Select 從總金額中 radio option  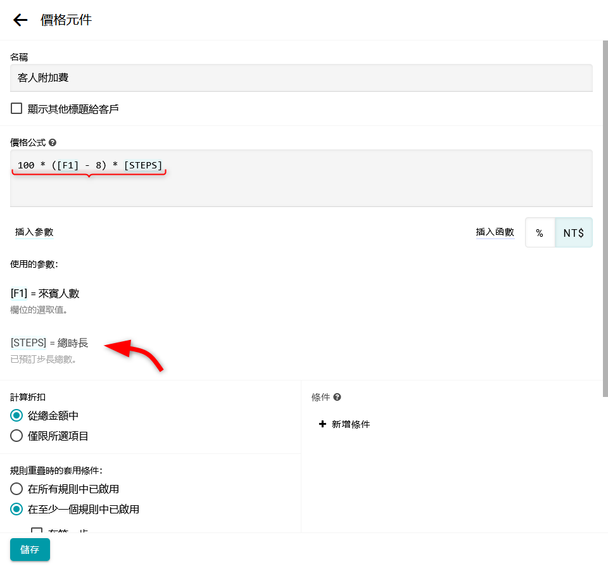[16, 415]
